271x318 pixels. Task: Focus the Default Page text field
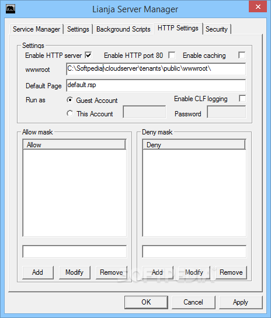pos(156,85)
